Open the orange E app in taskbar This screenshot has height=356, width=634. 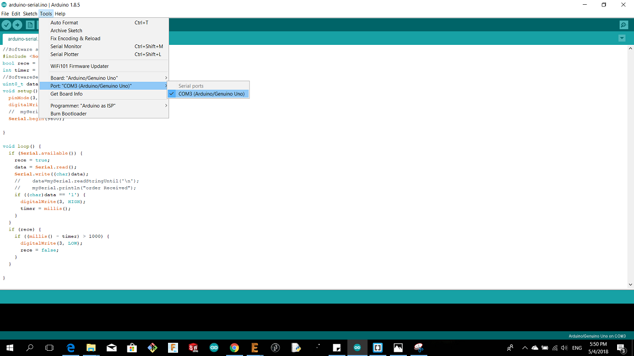click(255, 348)
